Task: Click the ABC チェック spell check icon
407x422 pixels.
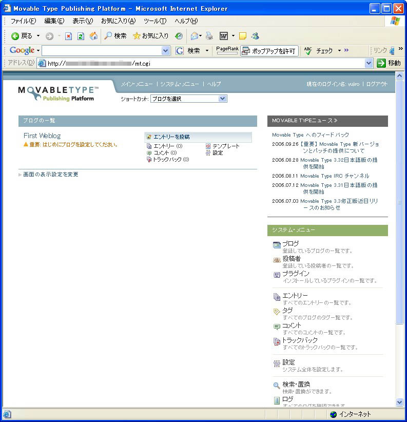Action: [308, 51]
